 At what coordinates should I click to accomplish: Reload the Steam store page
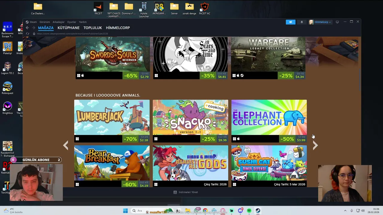pos(28,34)
